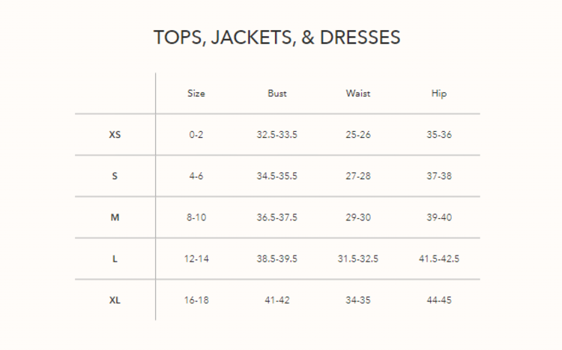Click the 0-2 size cell

(x=196, y=135)
